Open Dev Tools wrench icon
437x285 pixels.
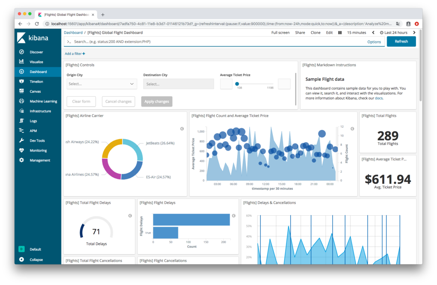click(x=21, y=140)
